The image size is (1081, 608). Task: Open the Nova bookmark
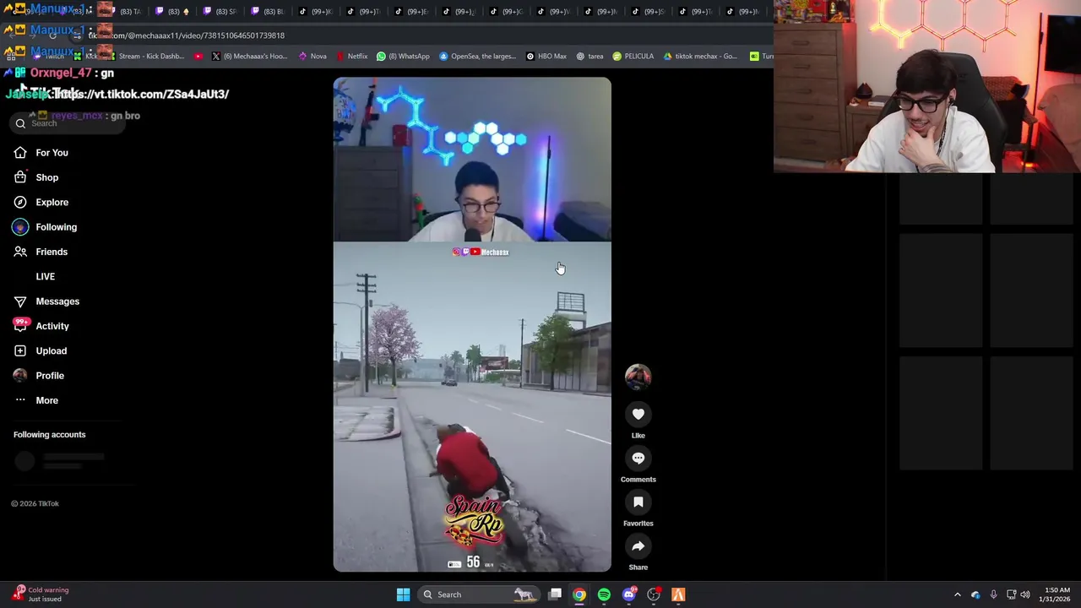click(312, 57)
